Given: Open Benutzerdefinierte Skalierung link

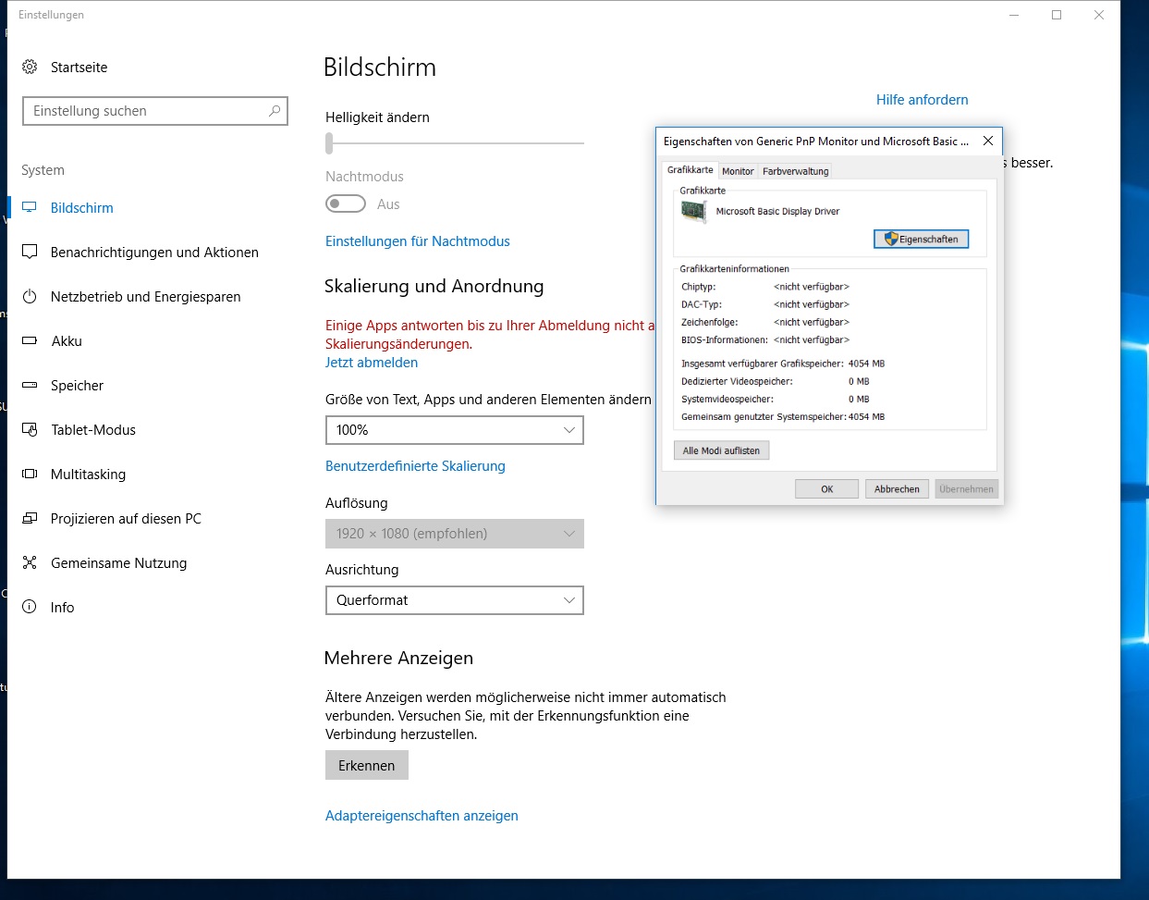Looking at the screenshot, I should point(415,466).
